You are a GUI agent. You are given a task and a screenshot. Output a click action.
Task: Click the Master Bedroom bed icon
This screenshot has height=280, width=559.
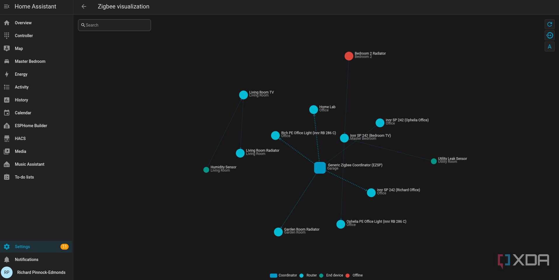[7, 61]
